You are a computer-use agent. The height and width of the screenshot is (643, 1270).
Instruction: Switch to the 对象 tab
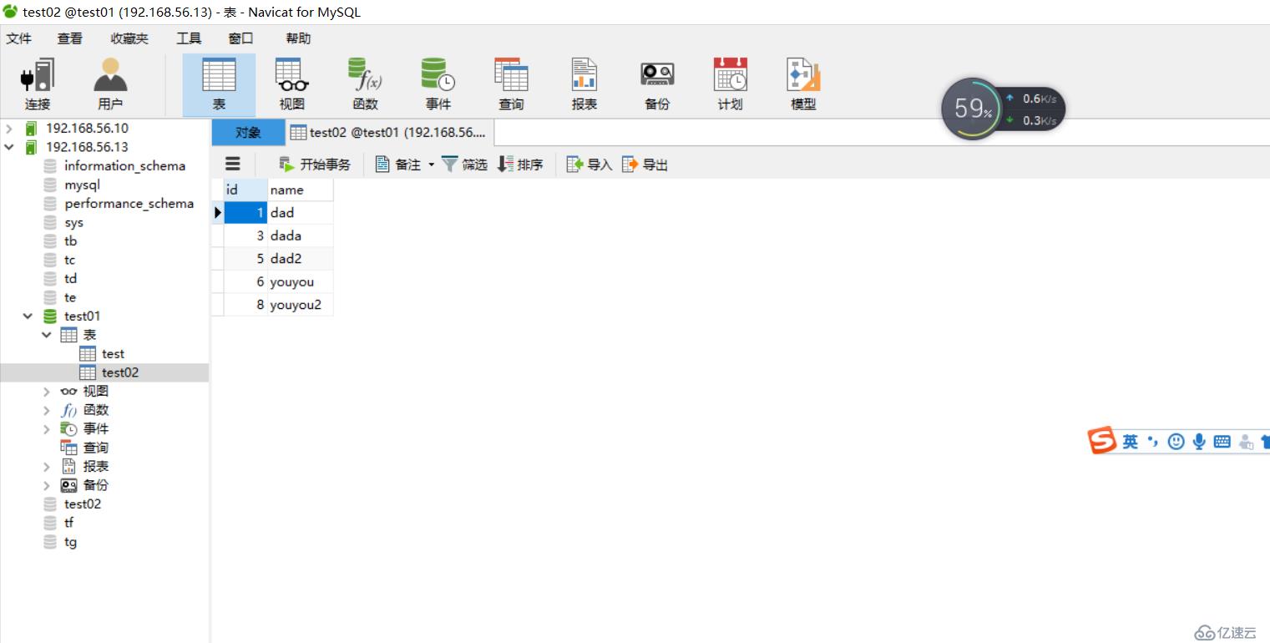pyautogui.click(x=248, y=132)
